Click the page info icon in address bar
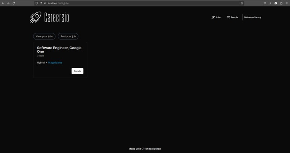The width and height of the screenshot is (290, 153). click(x=41, y=3)
